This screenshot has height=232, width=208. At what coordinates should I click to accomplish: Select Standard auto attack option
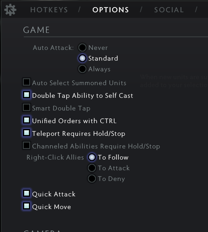(x=82, y=58)
